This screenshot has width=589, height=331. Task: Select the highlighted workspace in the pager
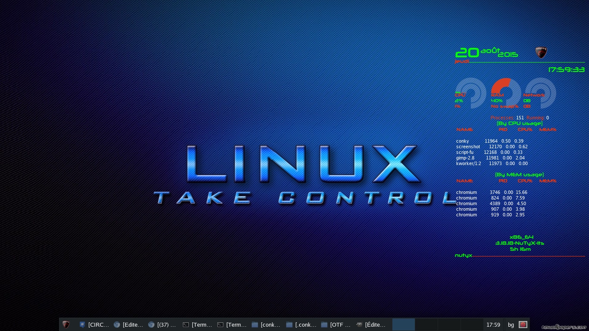[x=404, y=325]
